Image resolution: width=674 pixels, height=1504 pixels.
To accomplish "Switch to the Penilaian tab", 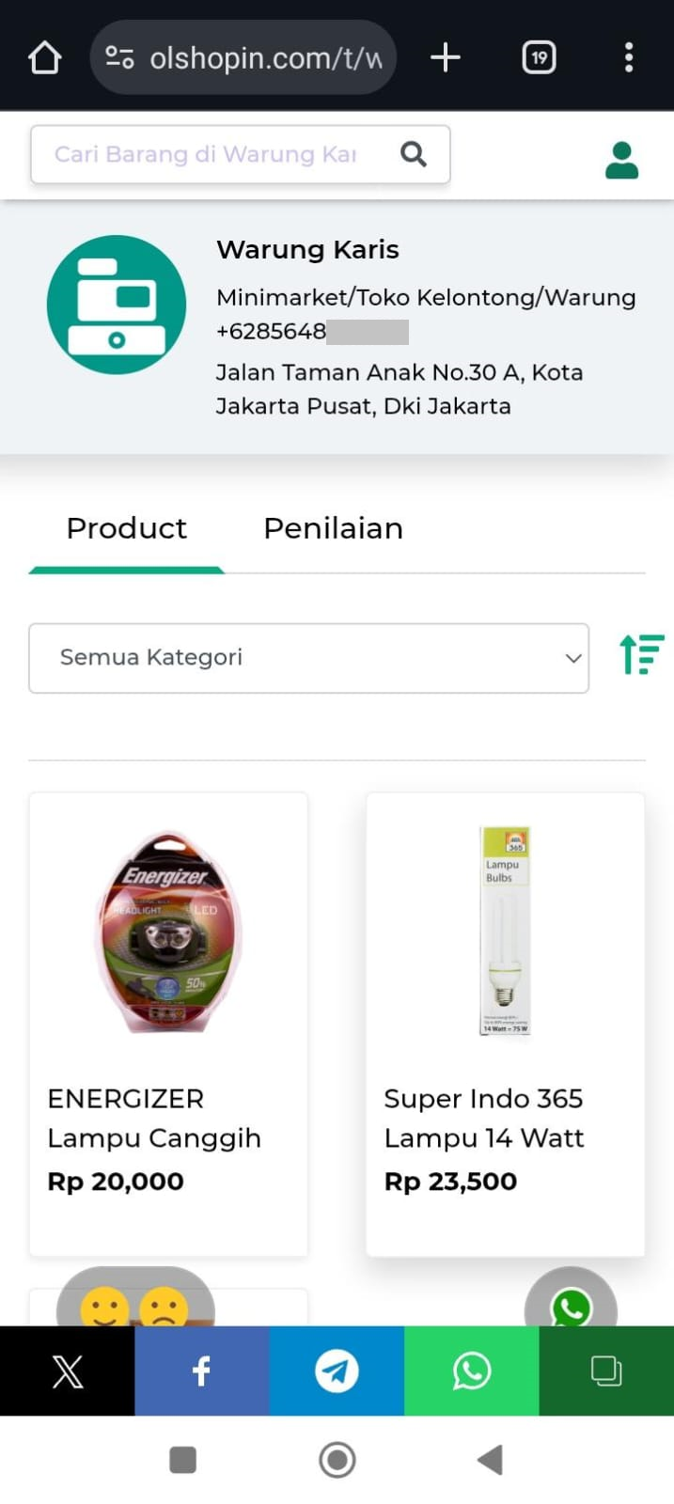I will tap(333, 528).
